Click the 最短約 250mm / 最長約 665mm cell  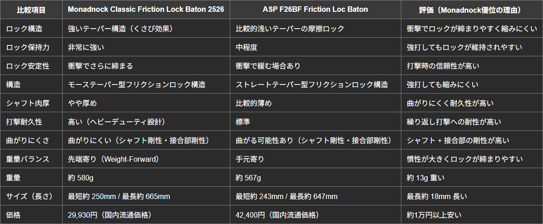(x=119, y=196)
